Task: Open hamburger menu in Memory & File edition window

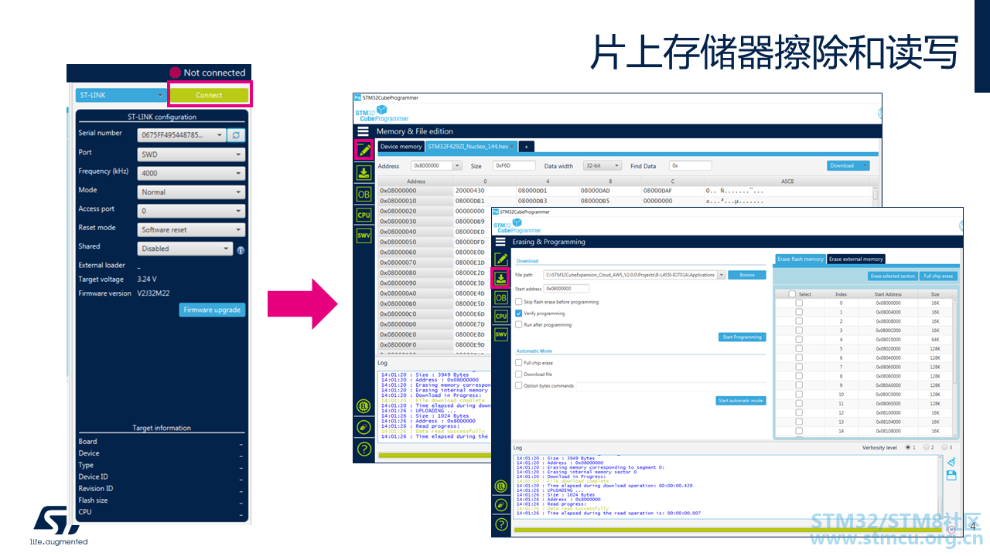Action: tap(363, 131)
